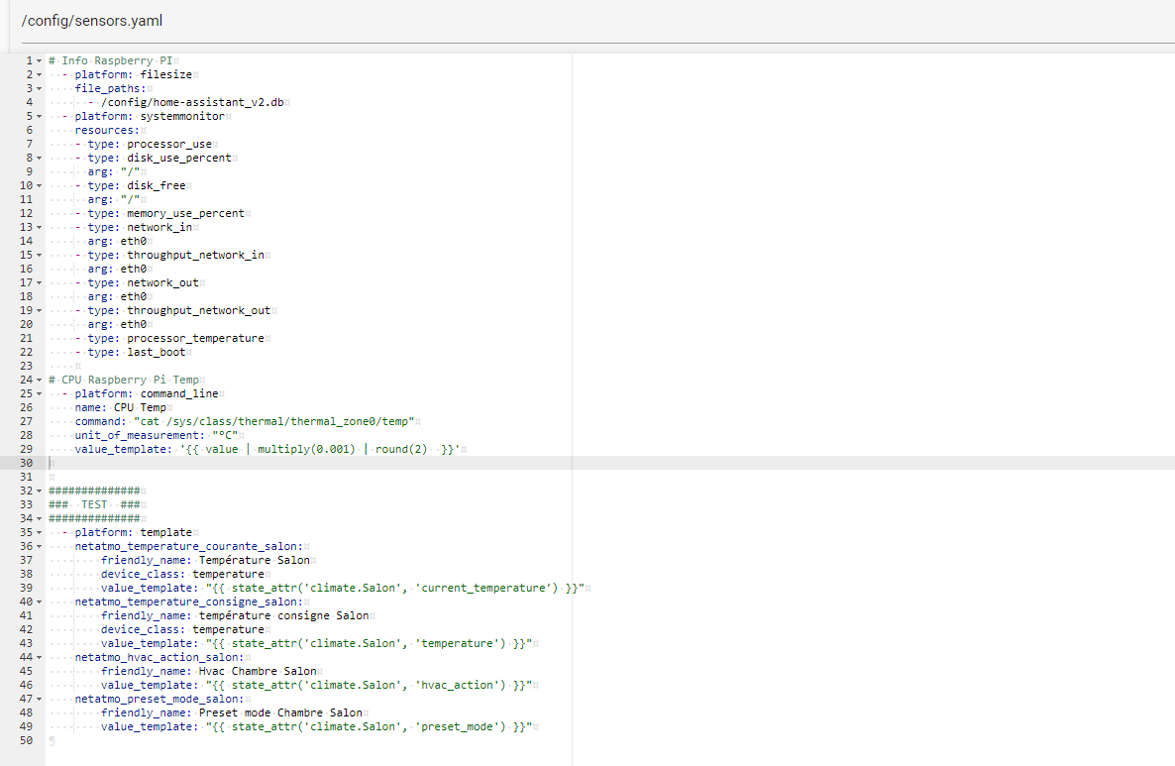Click line number 31 in gutter
Screen dimensions: 1175x766
26,477
